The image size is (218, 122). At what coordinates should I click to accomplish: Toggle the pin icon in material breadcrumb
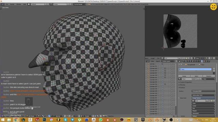179,64
